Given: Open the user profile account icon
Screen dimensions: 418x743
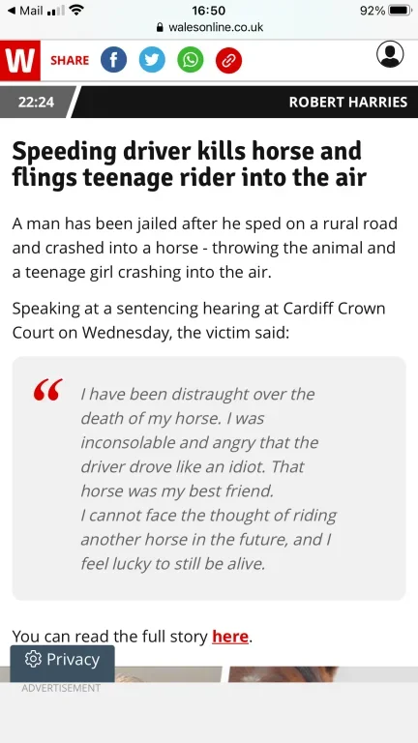Looking at the screenshot, I should (390, 54).
